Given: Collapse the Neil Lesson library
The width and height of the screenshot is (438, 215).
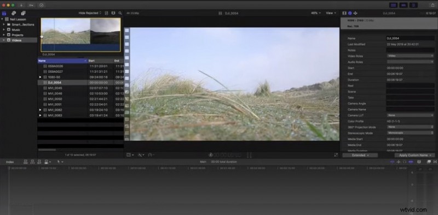Looking at the screenshot, I should click(x=2, y=20).
